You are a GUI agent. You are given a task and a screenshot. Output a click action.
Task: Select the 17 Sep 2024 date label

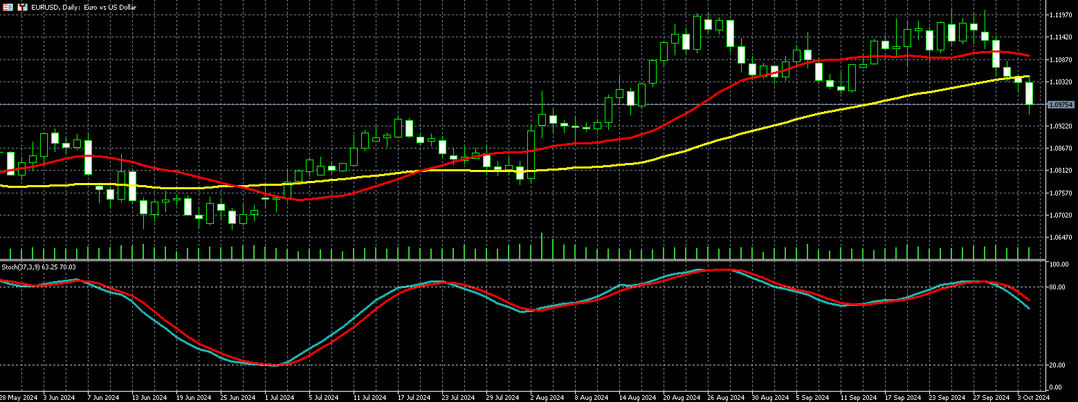pyautogui.click(x=904, y=398)
